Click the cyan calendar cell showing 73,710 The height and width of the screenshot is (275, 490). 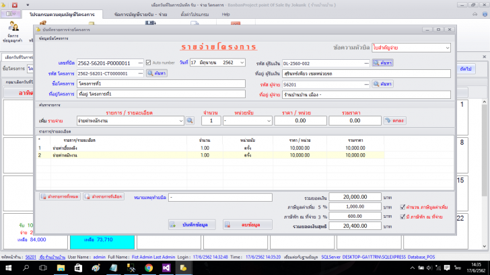102,241
